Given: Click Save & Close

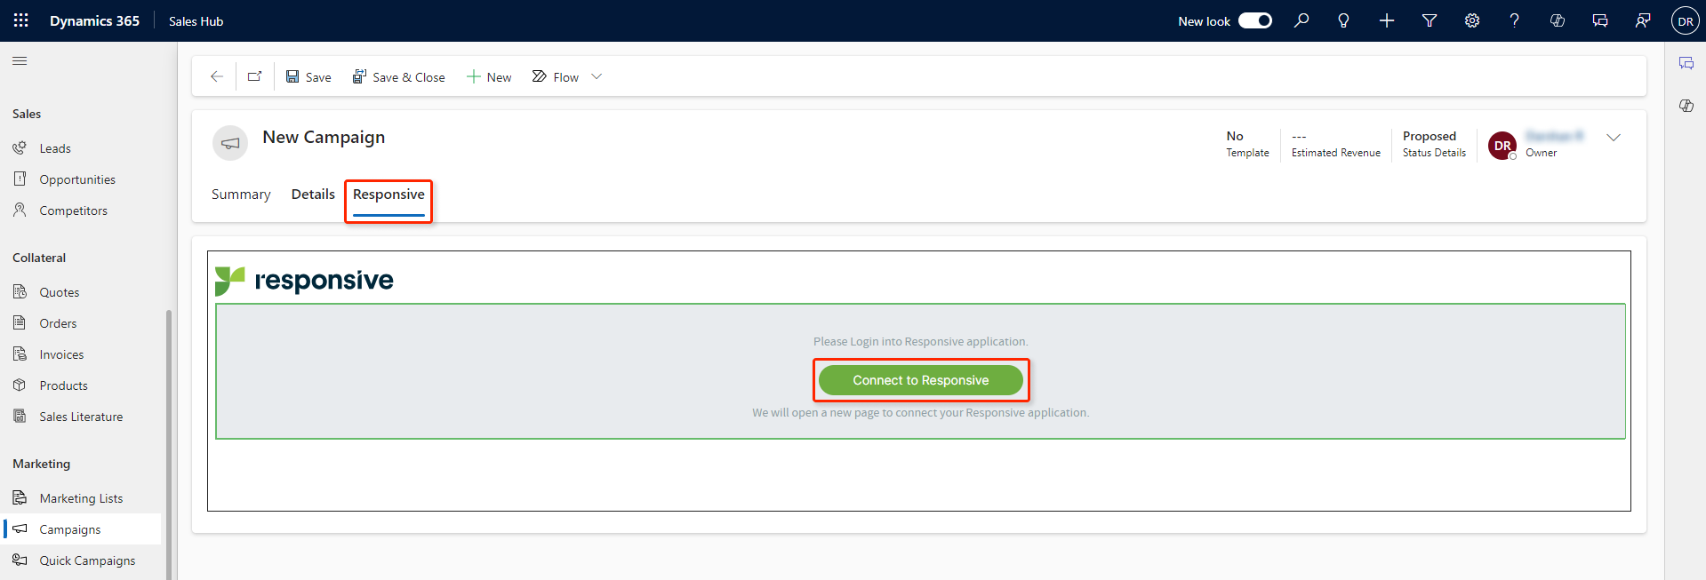Looking at the screenshot, I should (398, 77).
